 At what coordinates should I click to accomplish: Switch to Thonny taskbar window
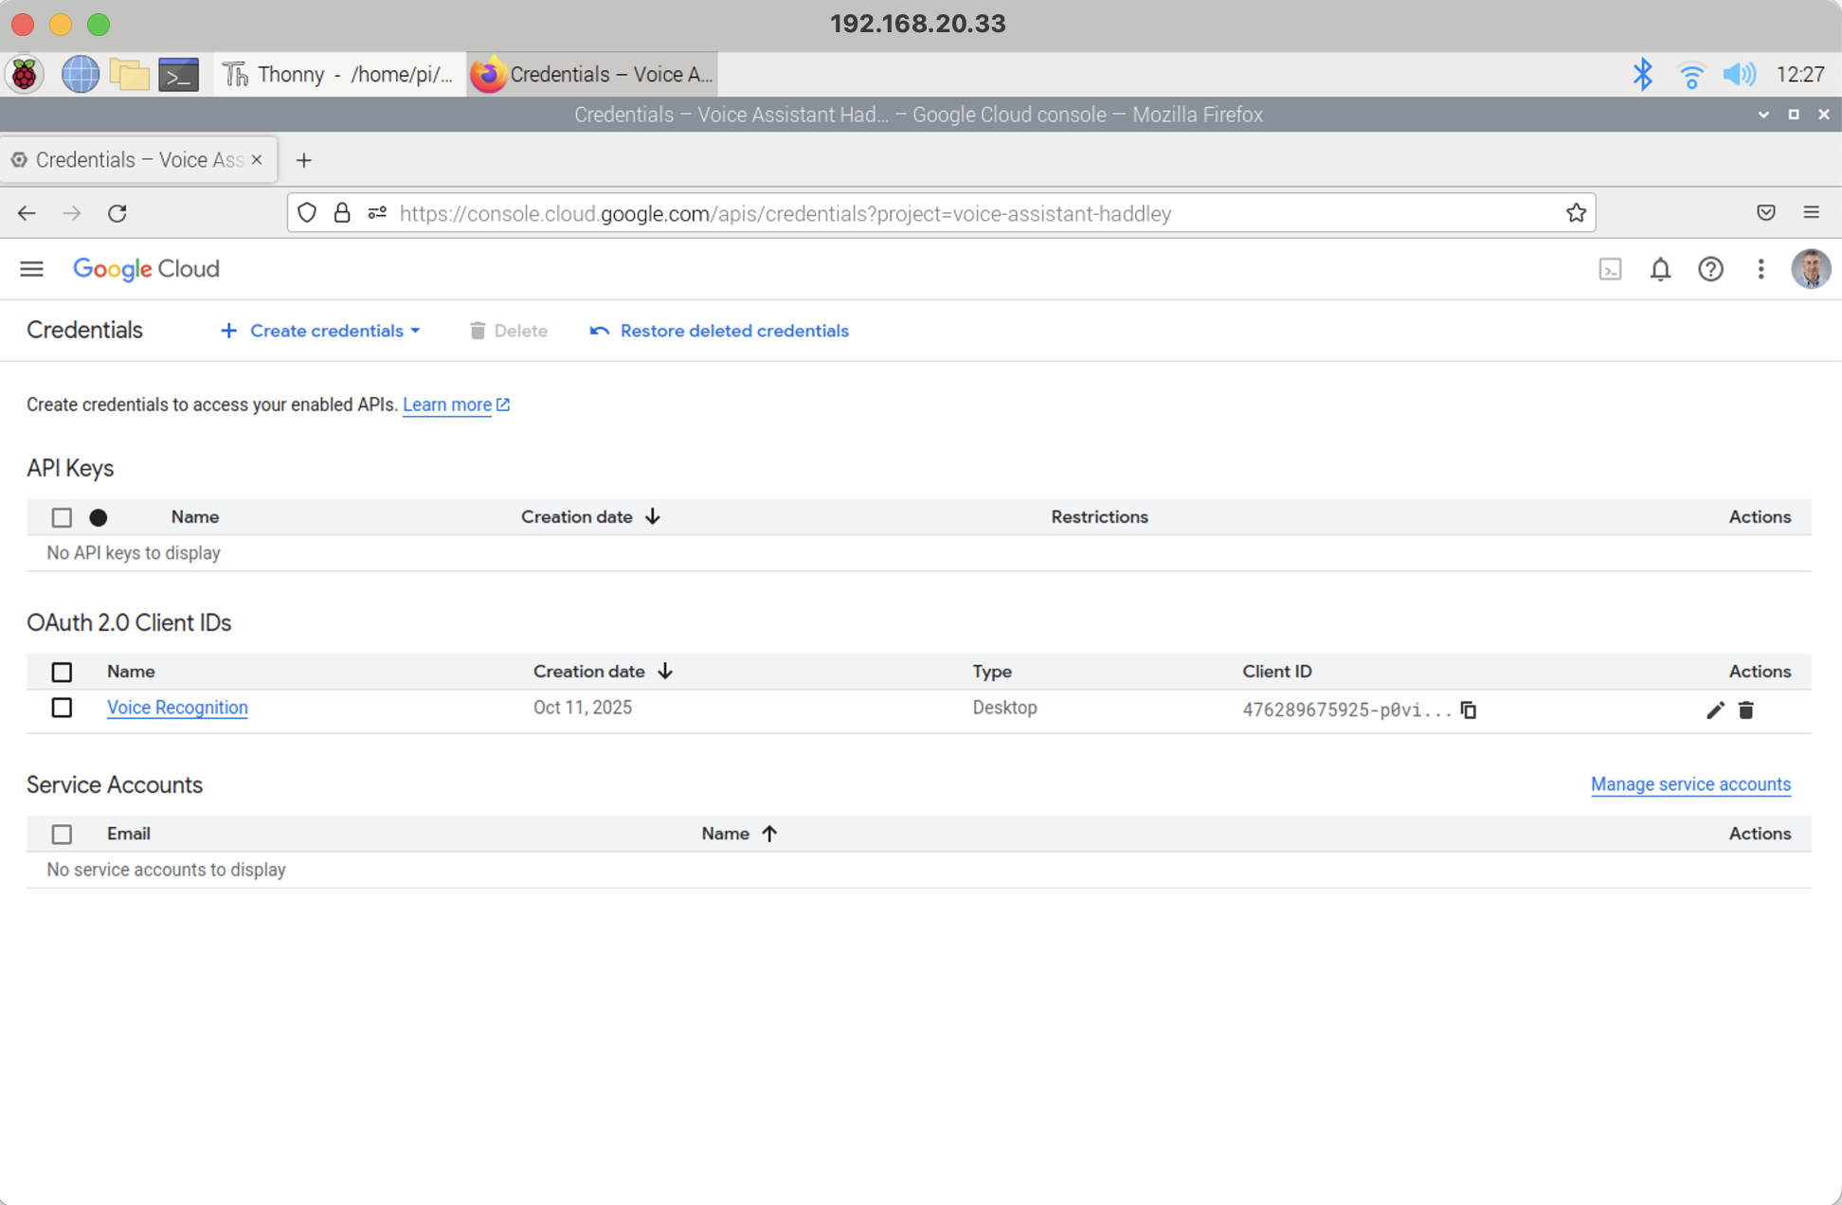coord(338,75)
